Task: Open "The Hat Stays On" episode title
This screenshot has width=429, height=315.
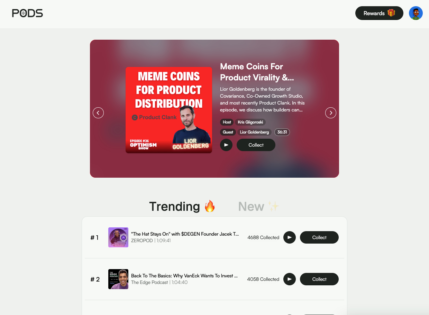Action: click(185, 234)
